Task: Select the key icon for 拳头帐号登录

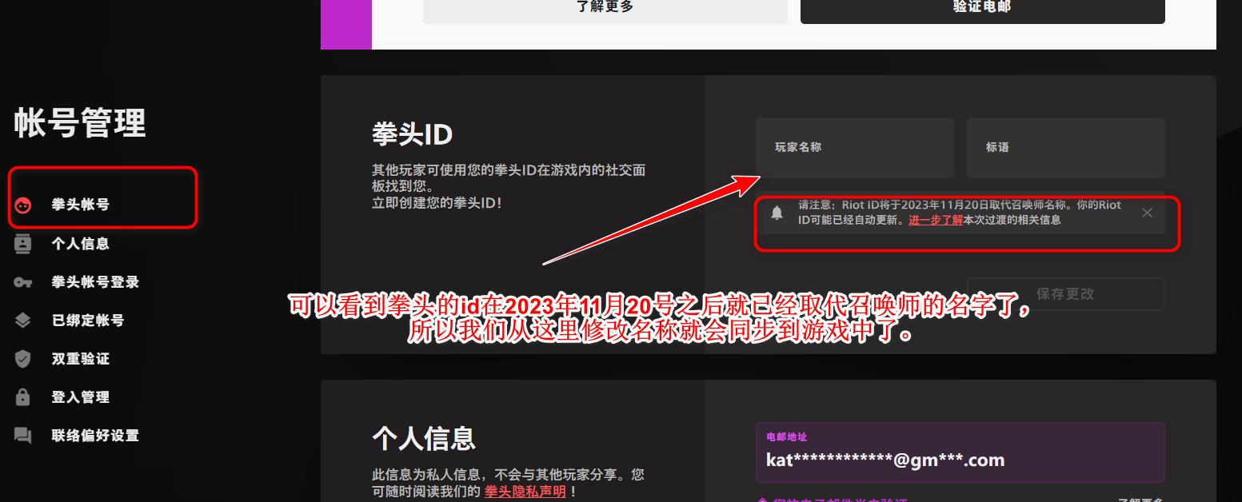Action: [x=23, y=282]
